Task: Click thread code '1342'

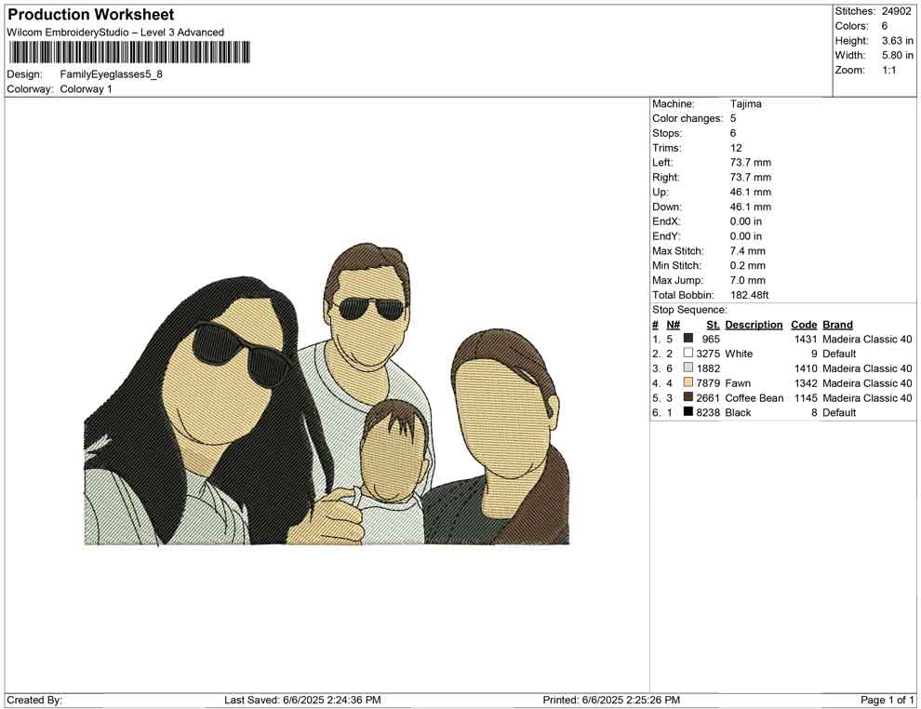Action: pyautogui.click(x=806, y=383)
